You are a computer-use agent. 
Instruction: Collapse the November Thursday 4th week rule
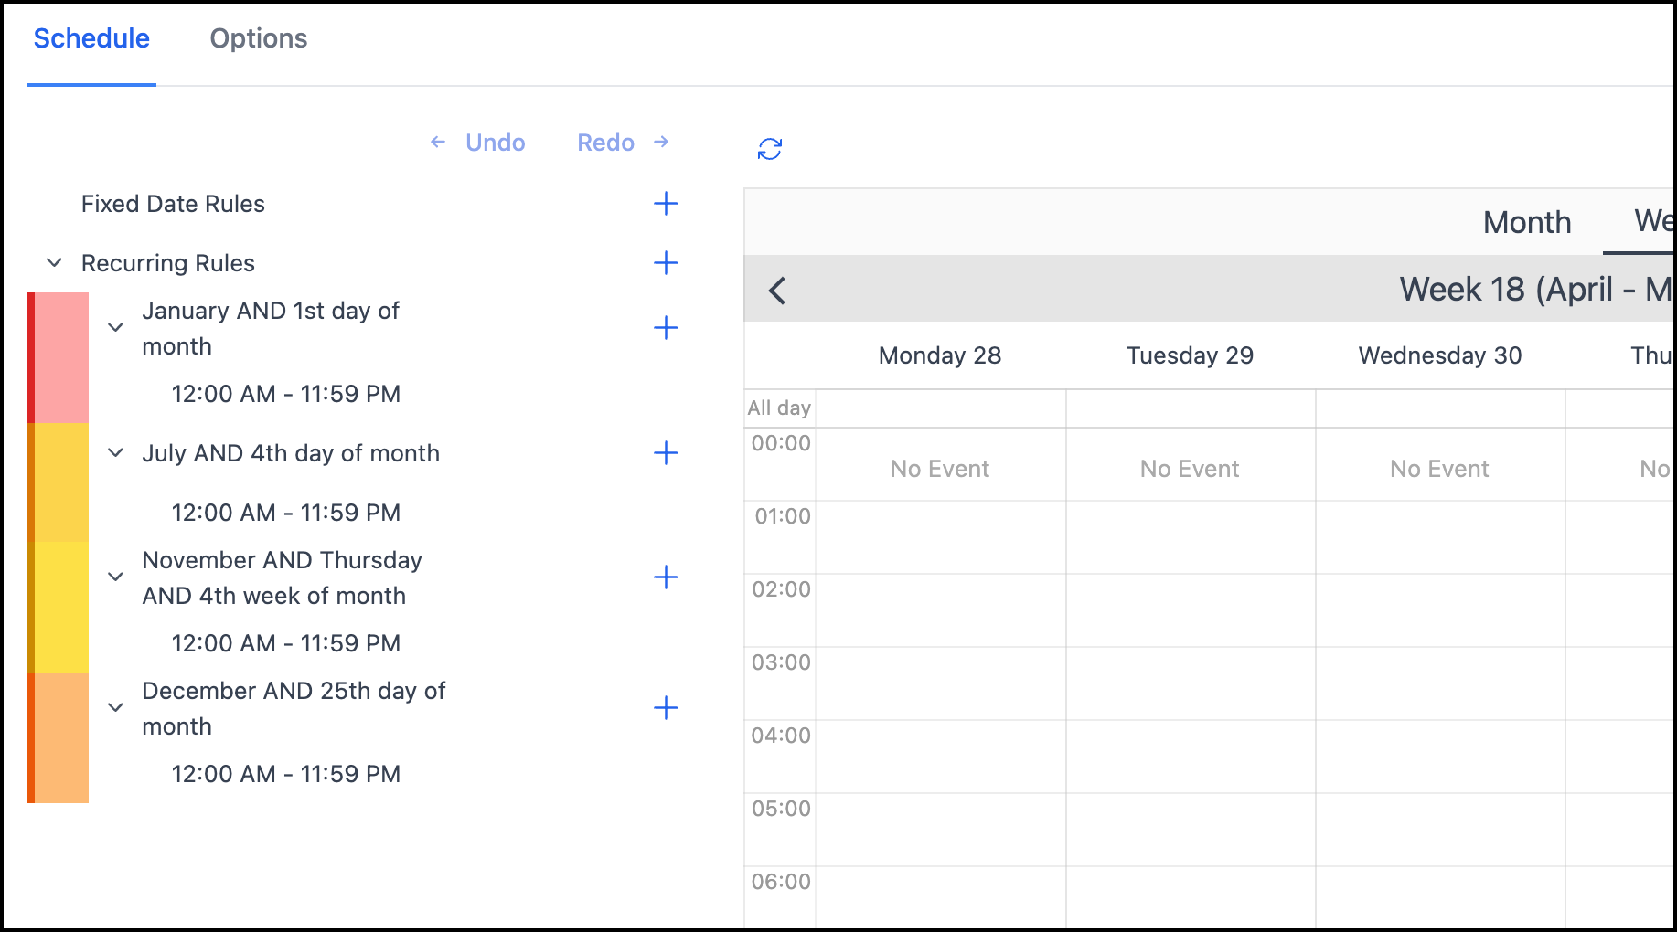tap(116, 577)
